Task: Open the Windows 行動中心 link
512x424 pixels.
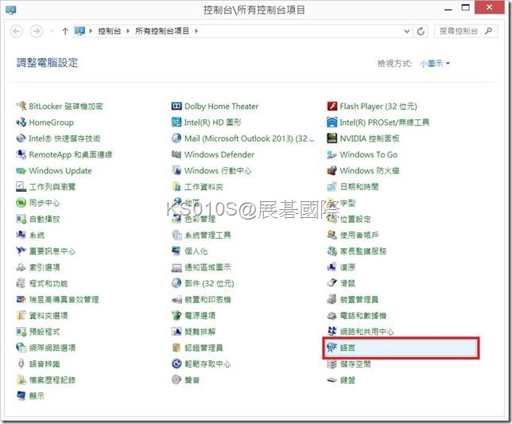Action: (x=218, y=170)
